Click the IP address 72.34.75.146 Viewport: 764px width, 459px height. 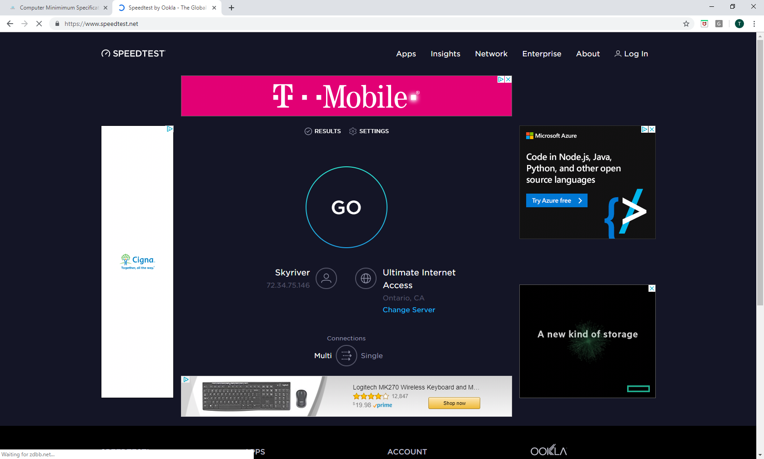tap(288, 285)
